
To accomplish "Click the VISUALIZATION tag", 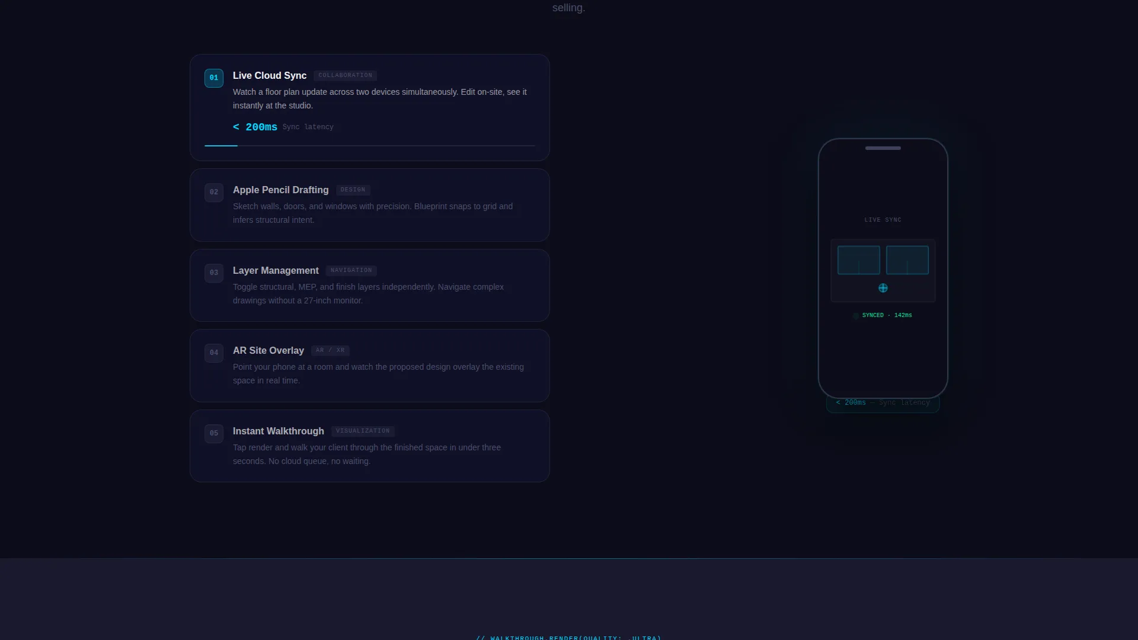I will tap(363, 431).
